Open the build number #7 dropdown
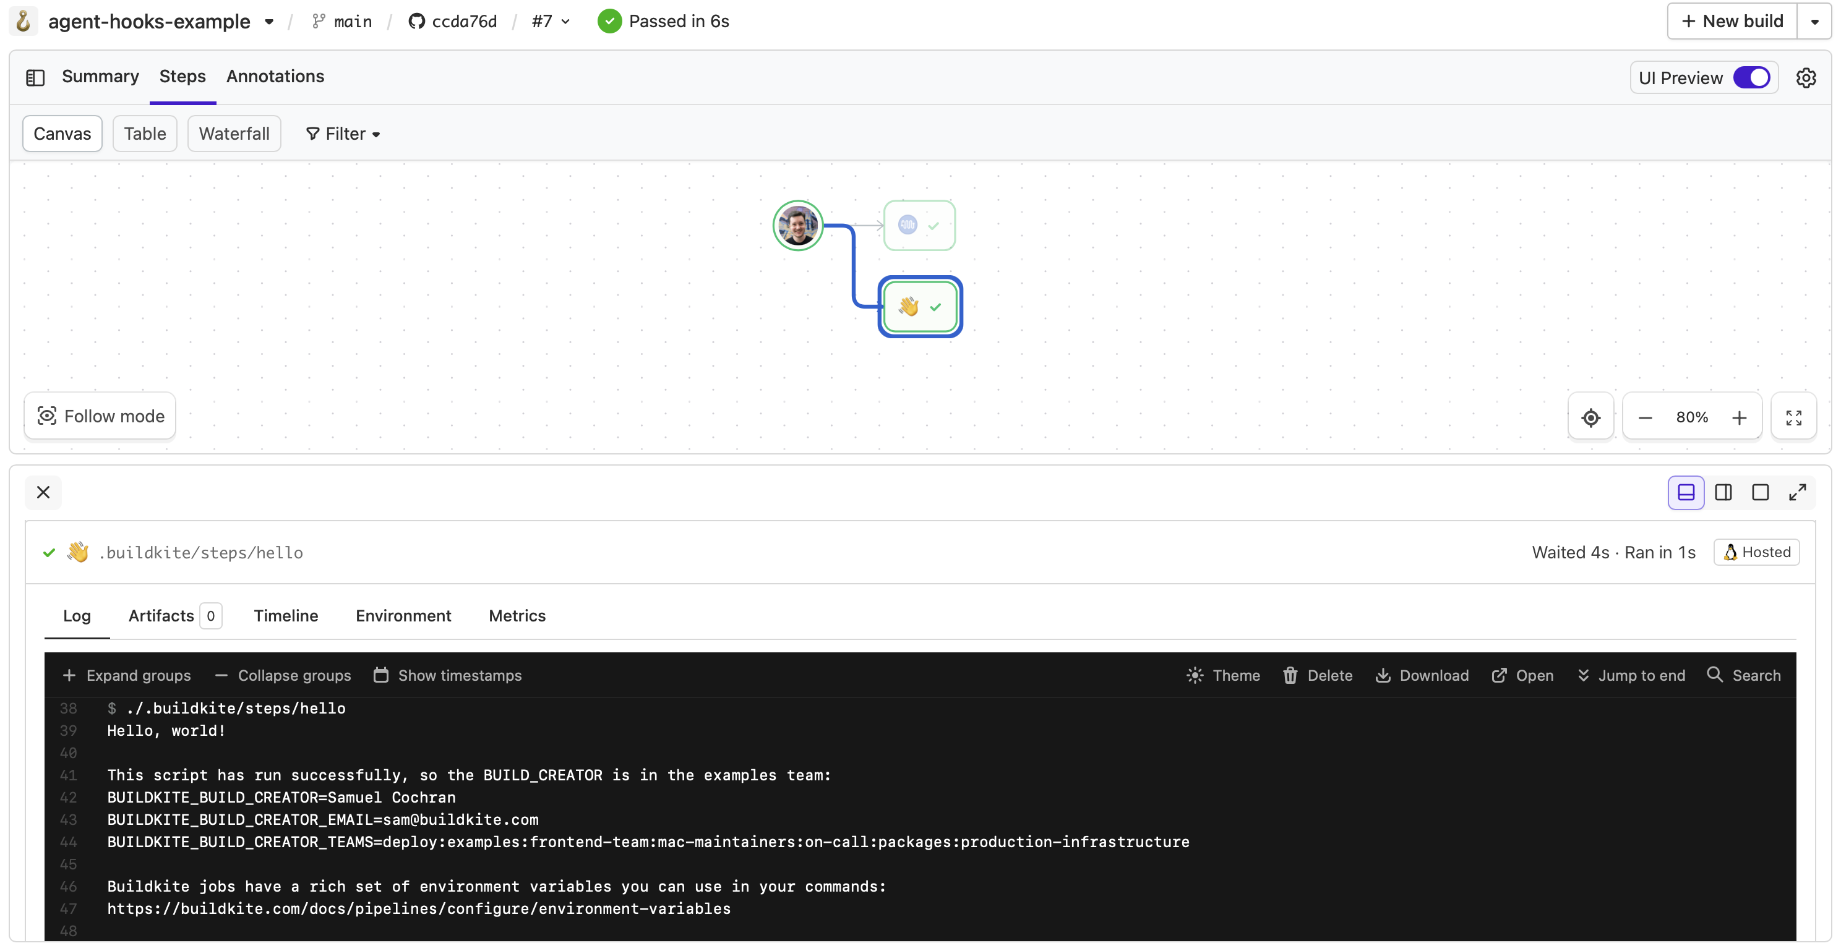 551,22
